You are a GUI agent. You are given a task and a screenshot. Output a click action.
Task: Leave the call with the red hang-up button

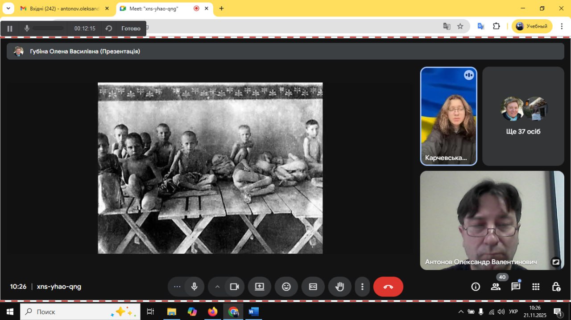pos(388,287)
